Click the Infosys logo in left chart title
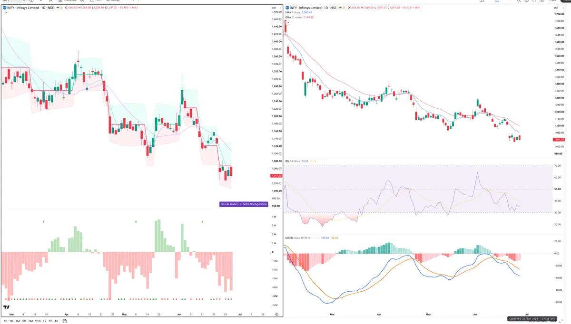Screen dimensions: 571x324 pos(4,8)
